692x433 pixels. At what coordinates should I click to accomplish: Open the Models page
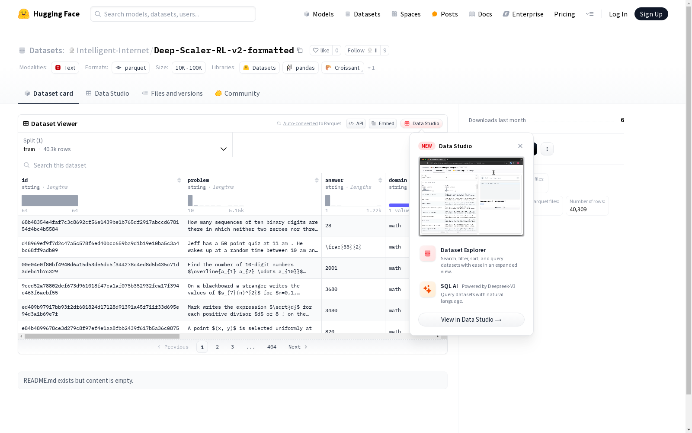pyautogui.click(x=319, y=14)
